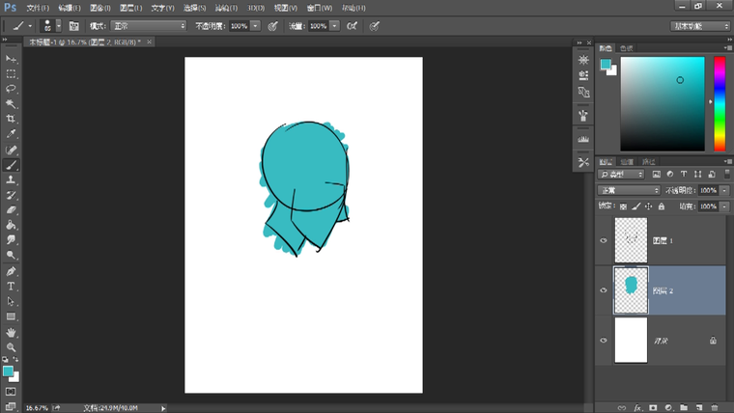
Task: Pick a hue on the vertical spectrum bar
Action: click(720, 103)
